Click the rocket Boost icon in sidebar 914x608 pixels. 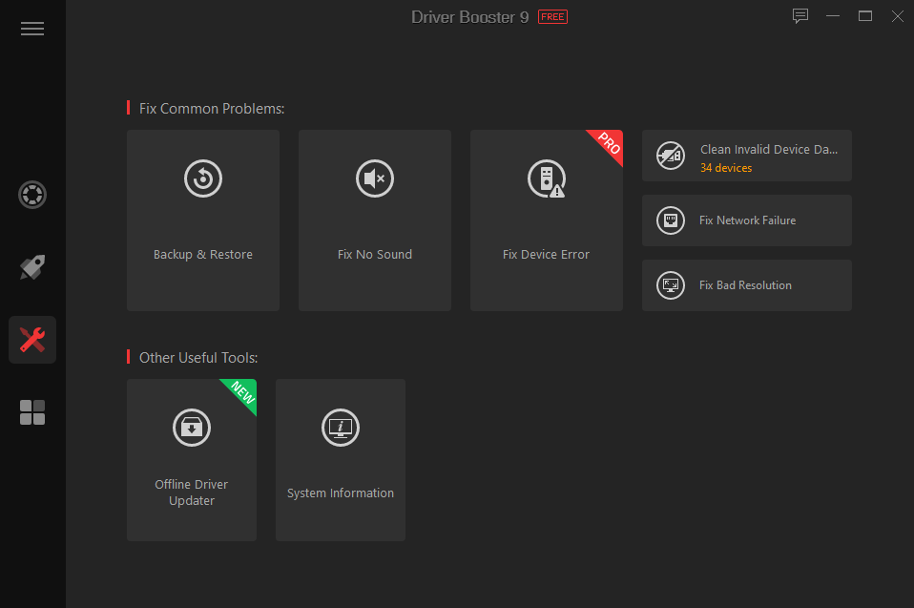pos(31,267)
